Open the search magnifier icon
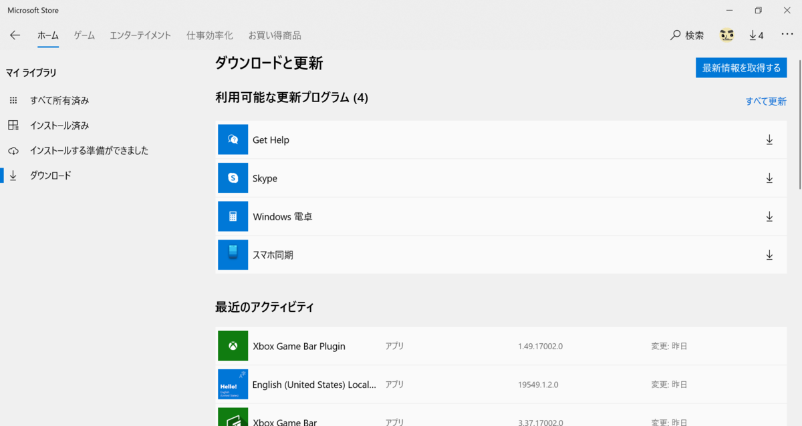Viewport: 802px width, 426px height. [x=676, y=35]
